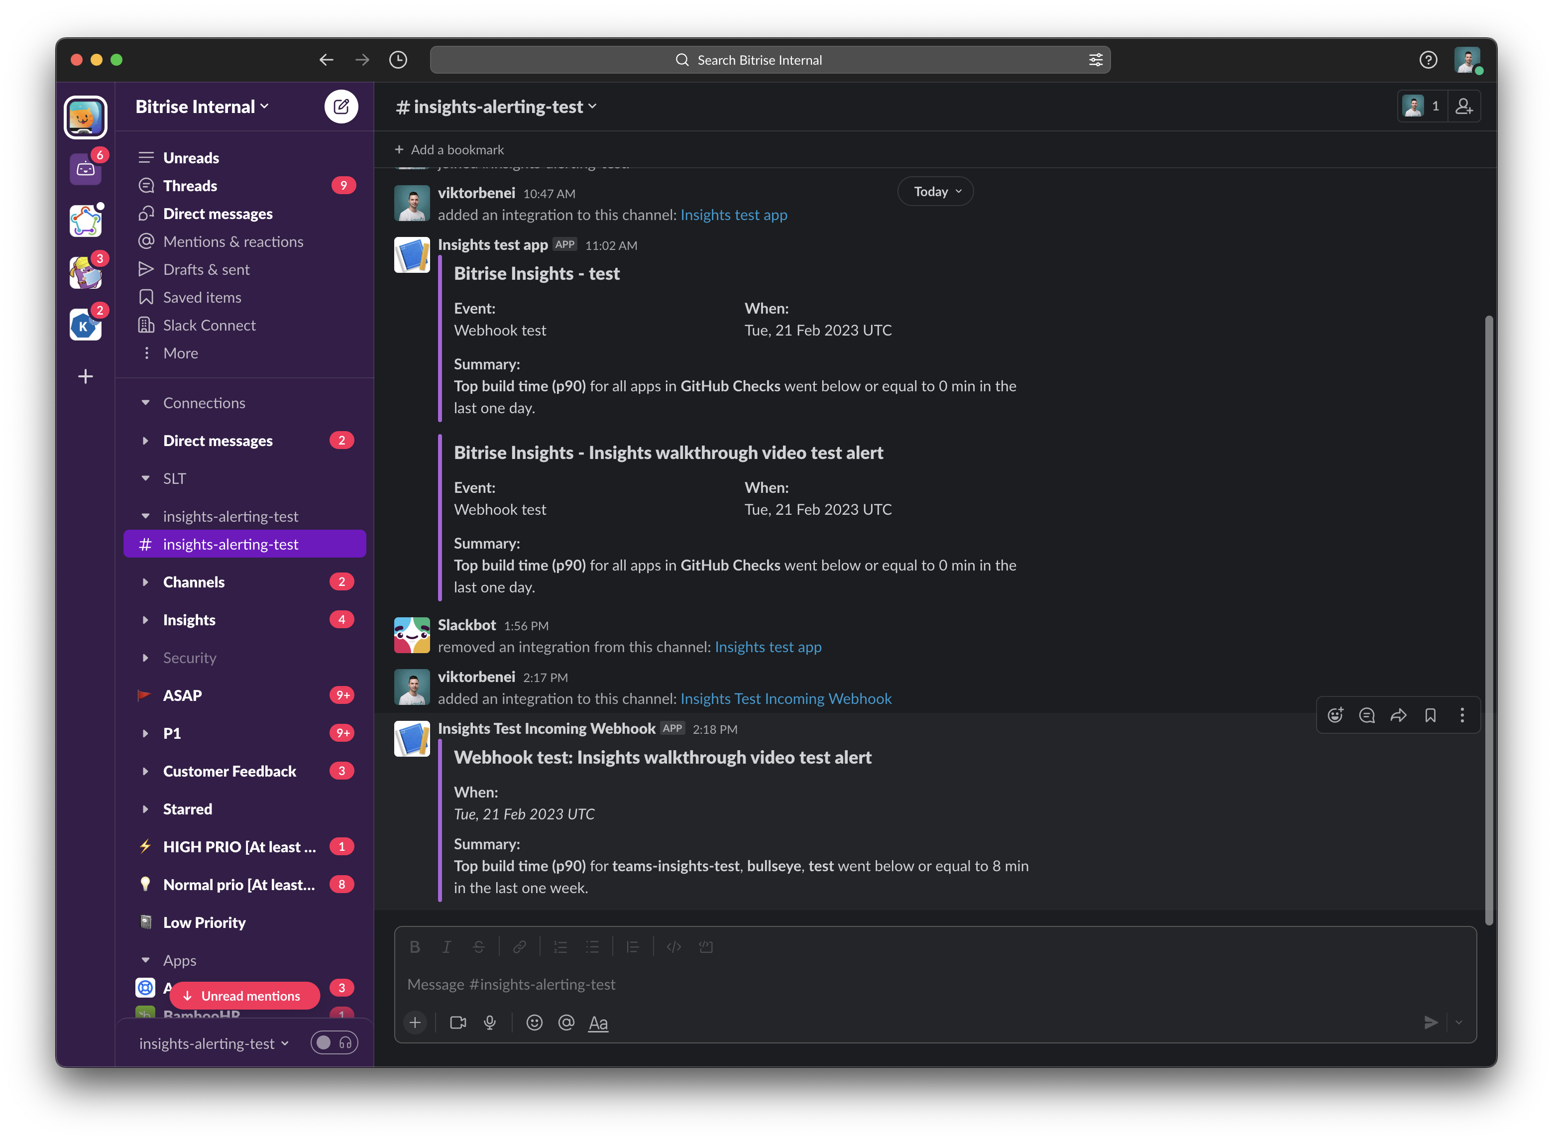Click the add people icon in header

click(1464, 107)
